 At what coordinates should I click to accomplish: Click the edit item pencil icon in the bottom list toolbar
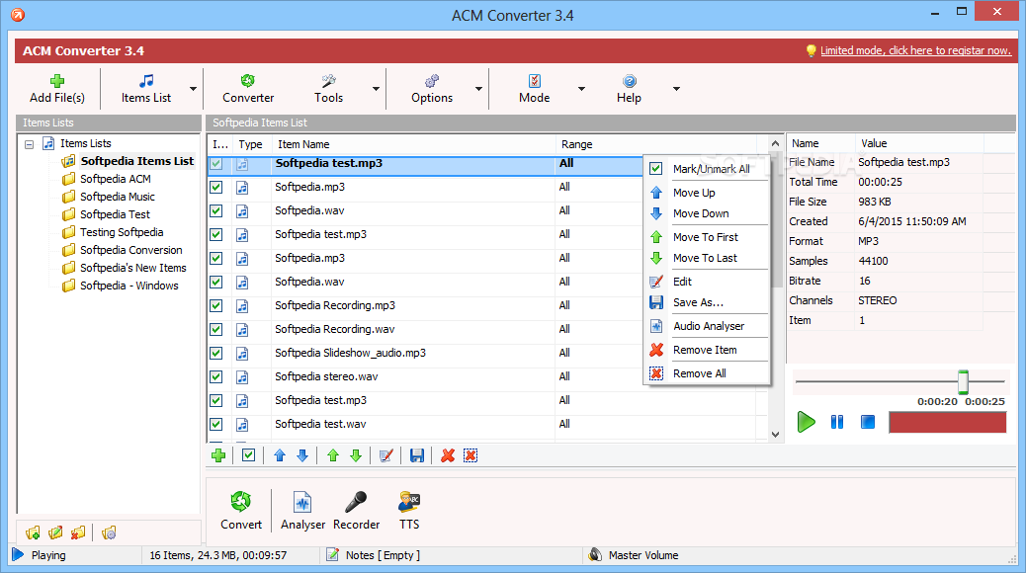pos(386,455)
